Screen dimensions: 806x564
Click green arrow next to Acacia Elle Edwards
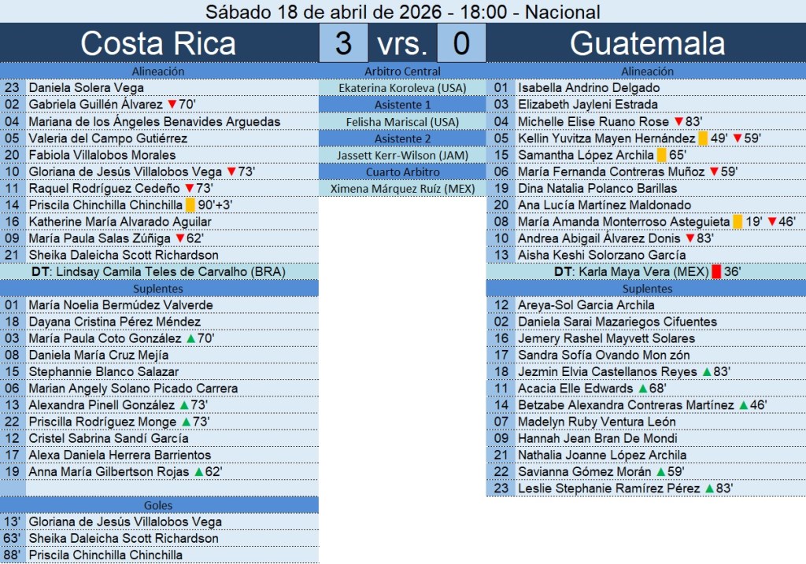tap(642, 389)
